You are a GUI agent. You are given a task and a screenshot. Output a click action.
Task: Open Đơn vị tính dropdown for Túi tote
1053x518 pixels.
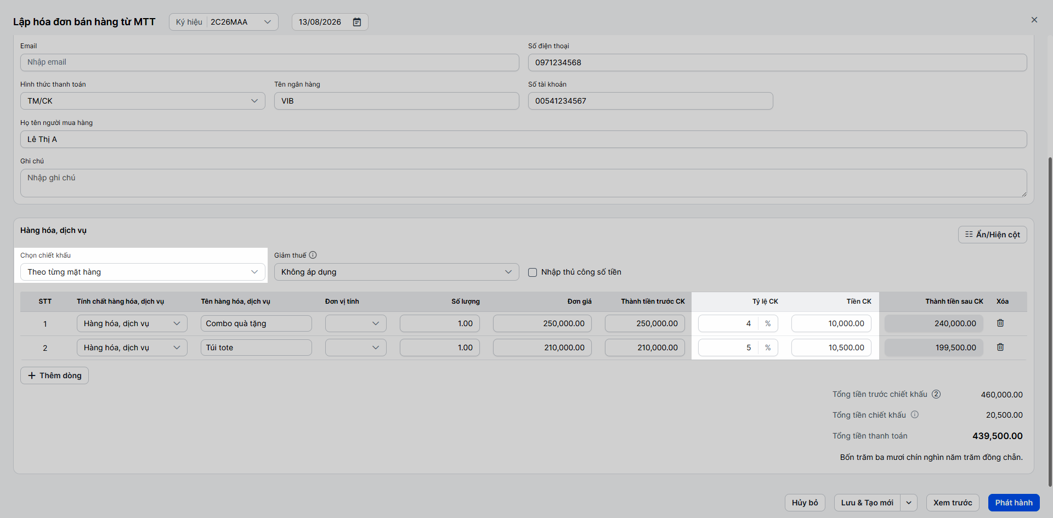356,348
